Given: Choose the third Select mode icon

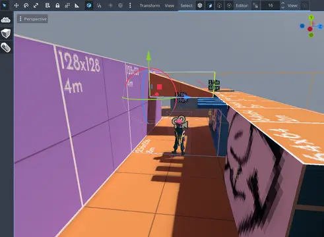Looking at the screenshot, I should [x=219, y=5].
